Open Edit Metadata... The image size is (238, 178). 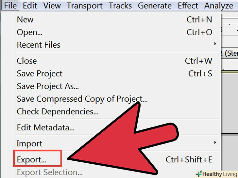tap(45, 128)
